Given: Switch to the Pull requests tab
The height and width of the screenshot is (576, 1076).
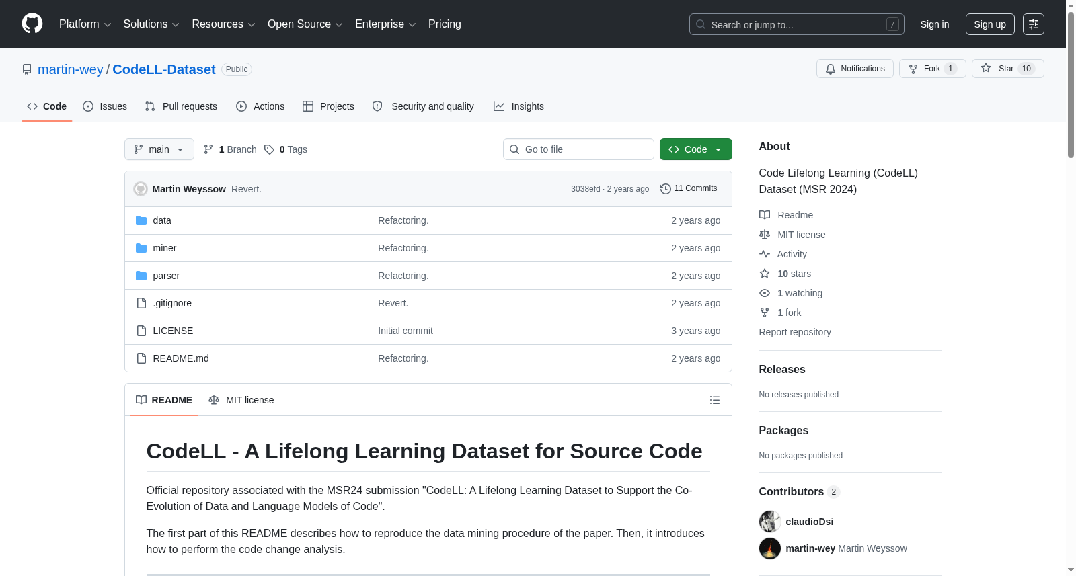Looking at the screenshot, I should 181,106.
